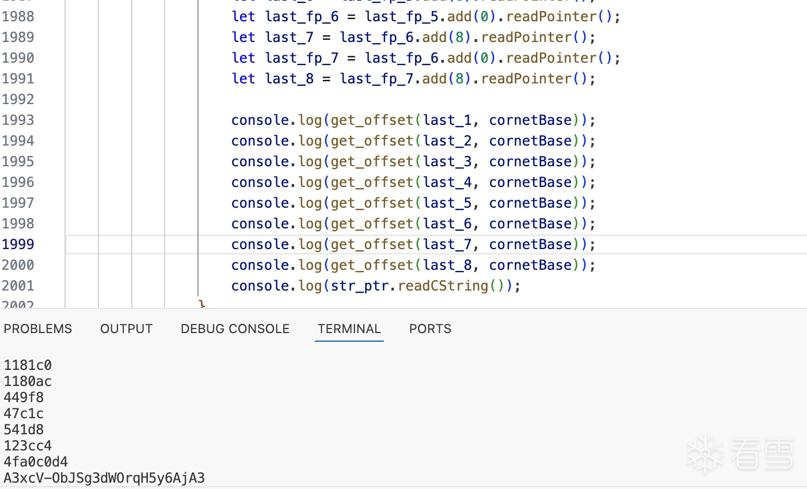Click last_7 argument on line 1999
The image size is (807, 489).
pos(447,244)
